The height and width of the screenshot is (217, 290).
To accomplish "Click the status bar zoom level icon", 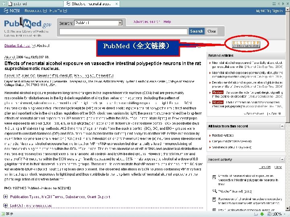I will click(x=269, y=214).
